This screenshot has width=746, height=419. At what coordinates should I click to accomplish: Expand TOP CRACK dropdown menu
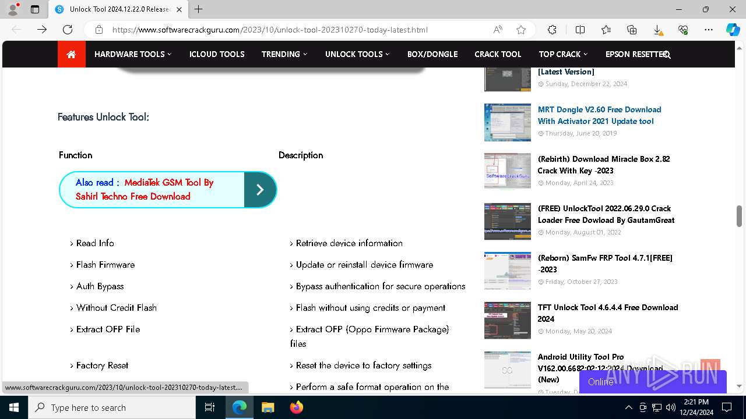pos(563,54)
